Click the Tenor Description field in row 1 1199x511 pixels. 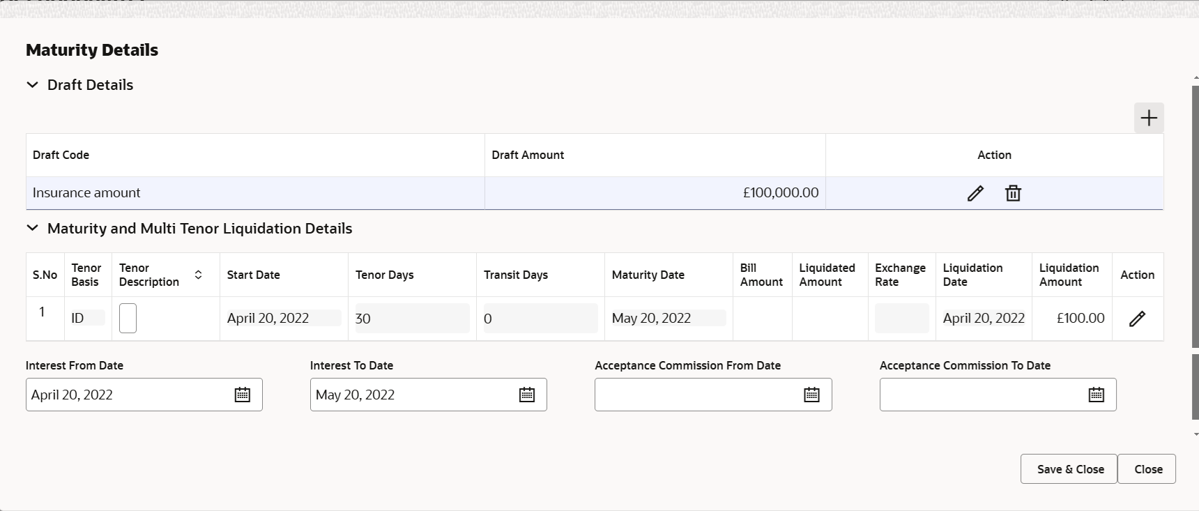(x=128, y=318)
